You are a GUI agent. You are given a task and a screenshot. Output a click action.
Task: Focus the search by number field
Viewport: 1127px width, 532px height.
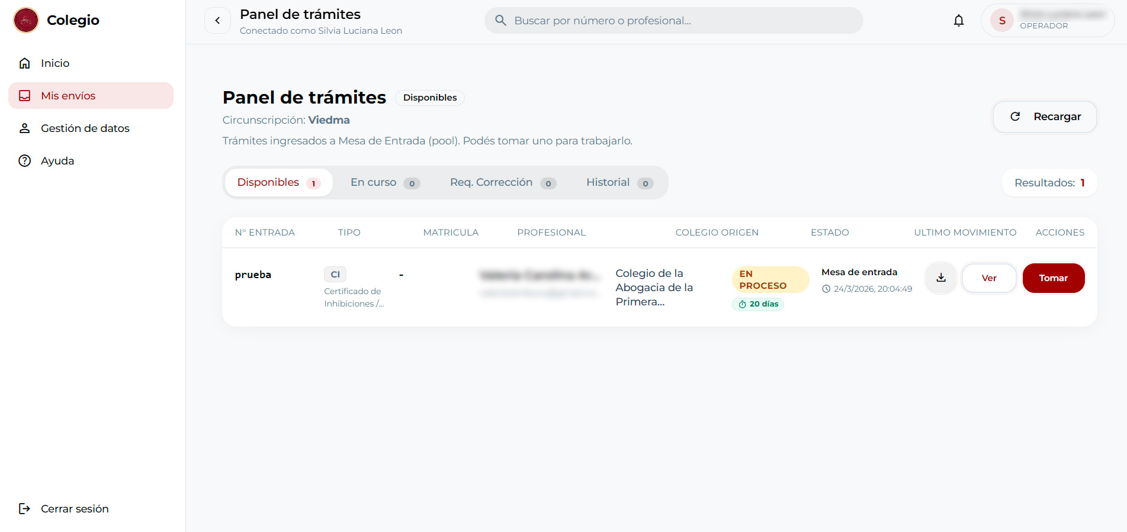[681, 21]
